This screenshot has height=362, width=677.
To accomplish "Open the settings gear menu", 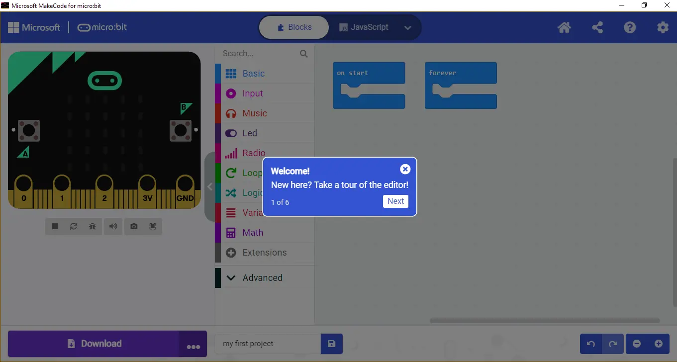I will pyautogui.click(x=663, y=27).
